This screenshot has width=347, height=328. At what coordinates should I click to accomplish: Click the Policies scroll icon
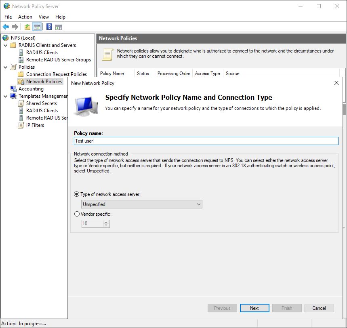click(x=13, y=67)
